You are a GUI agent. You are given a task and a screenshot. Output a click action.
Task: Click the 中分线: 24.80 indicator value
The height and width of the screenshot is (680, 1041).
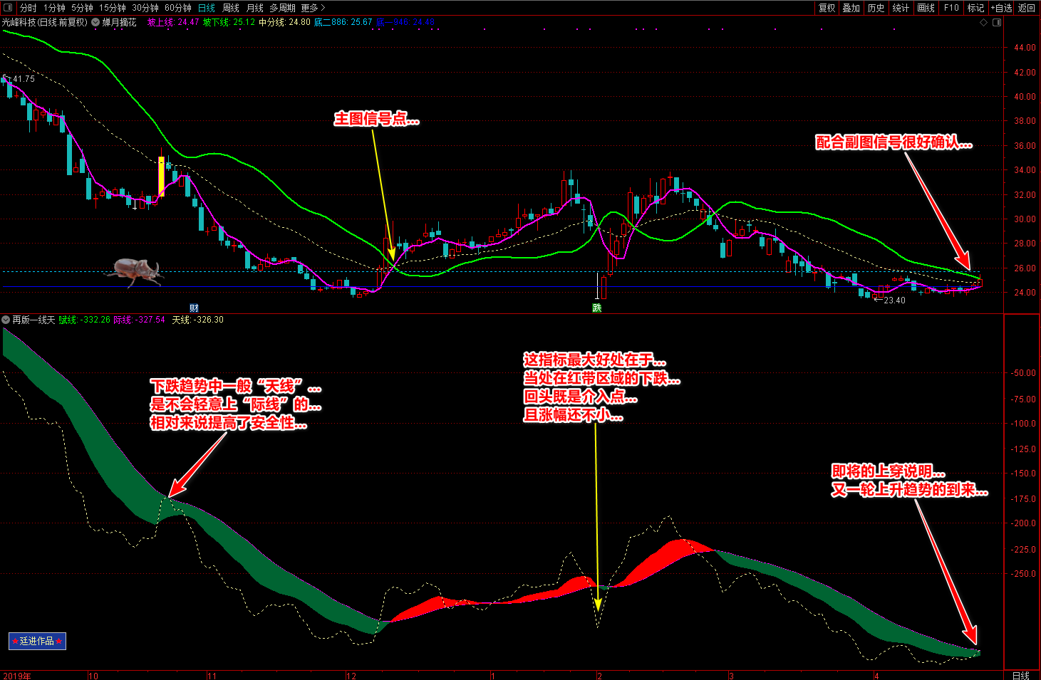point(284,22)
